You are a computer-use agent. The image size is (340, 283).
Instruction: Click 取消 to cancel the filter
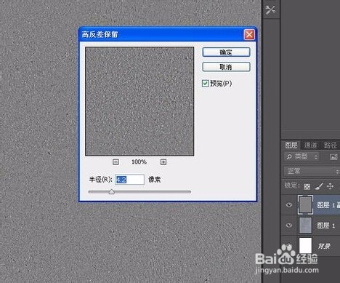[226, 67]
